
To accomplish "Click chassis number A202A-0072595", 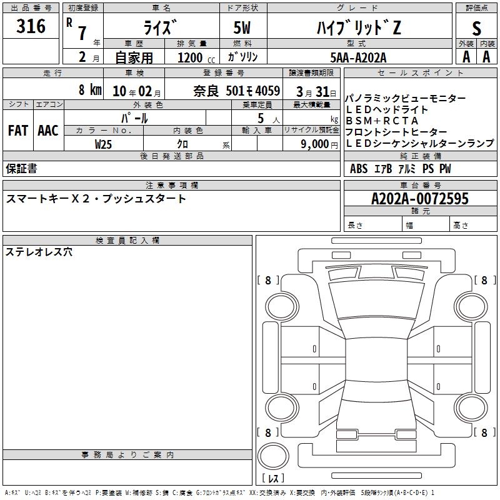I will tap(420, 199).
